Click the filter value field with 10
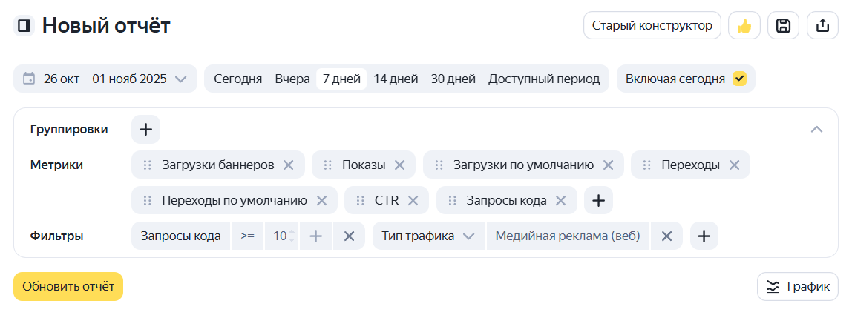This screenshot has height=318, width=852. (x=279, y=236)
